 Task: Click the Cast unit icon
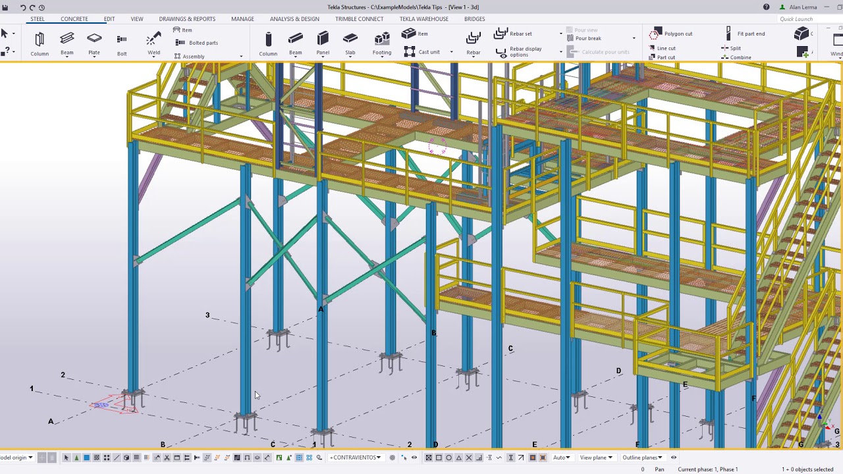tap(410, 51)
